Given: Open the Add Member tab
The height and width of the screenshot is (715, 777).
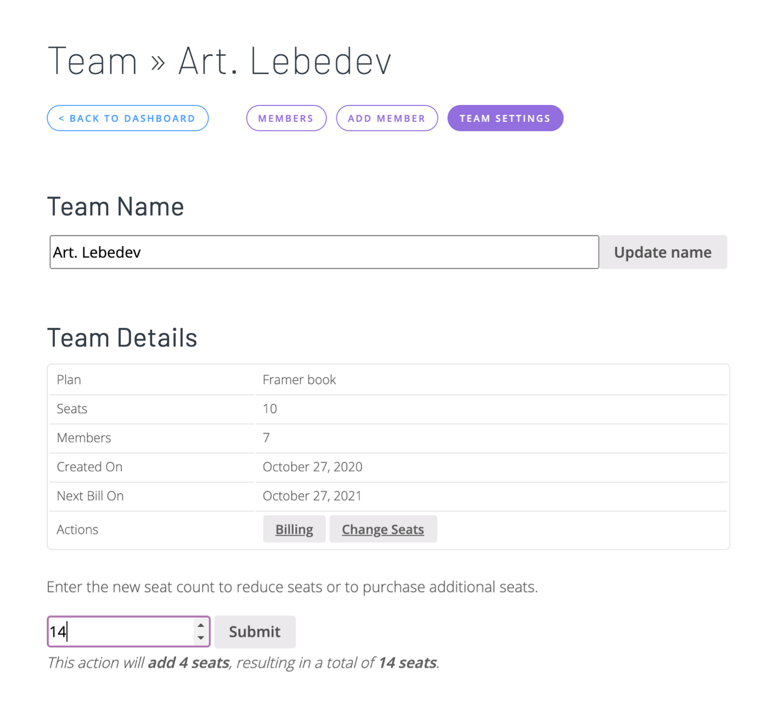Looking at the screenshot, I should pos(386,118).
